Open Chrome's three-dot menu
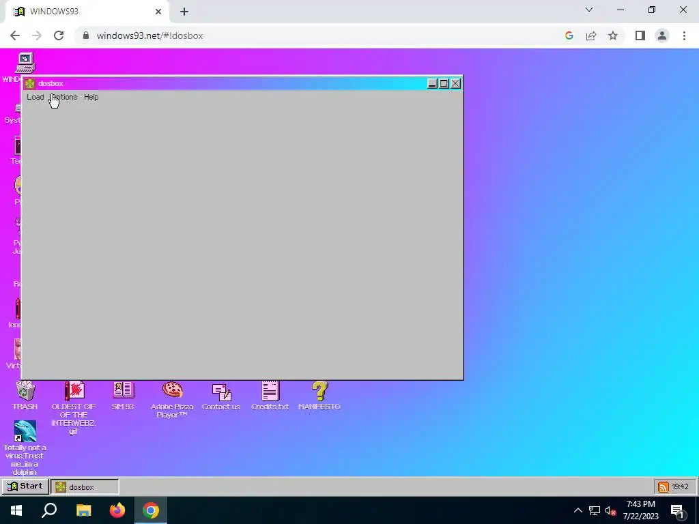 click(x=684, y=35)
